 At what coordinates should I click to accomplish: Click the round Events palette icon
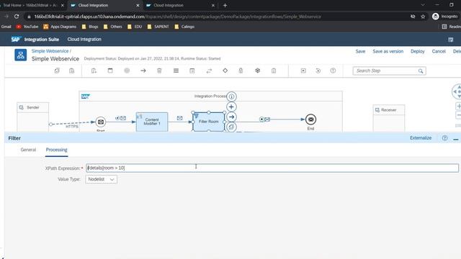click(127, 71)
